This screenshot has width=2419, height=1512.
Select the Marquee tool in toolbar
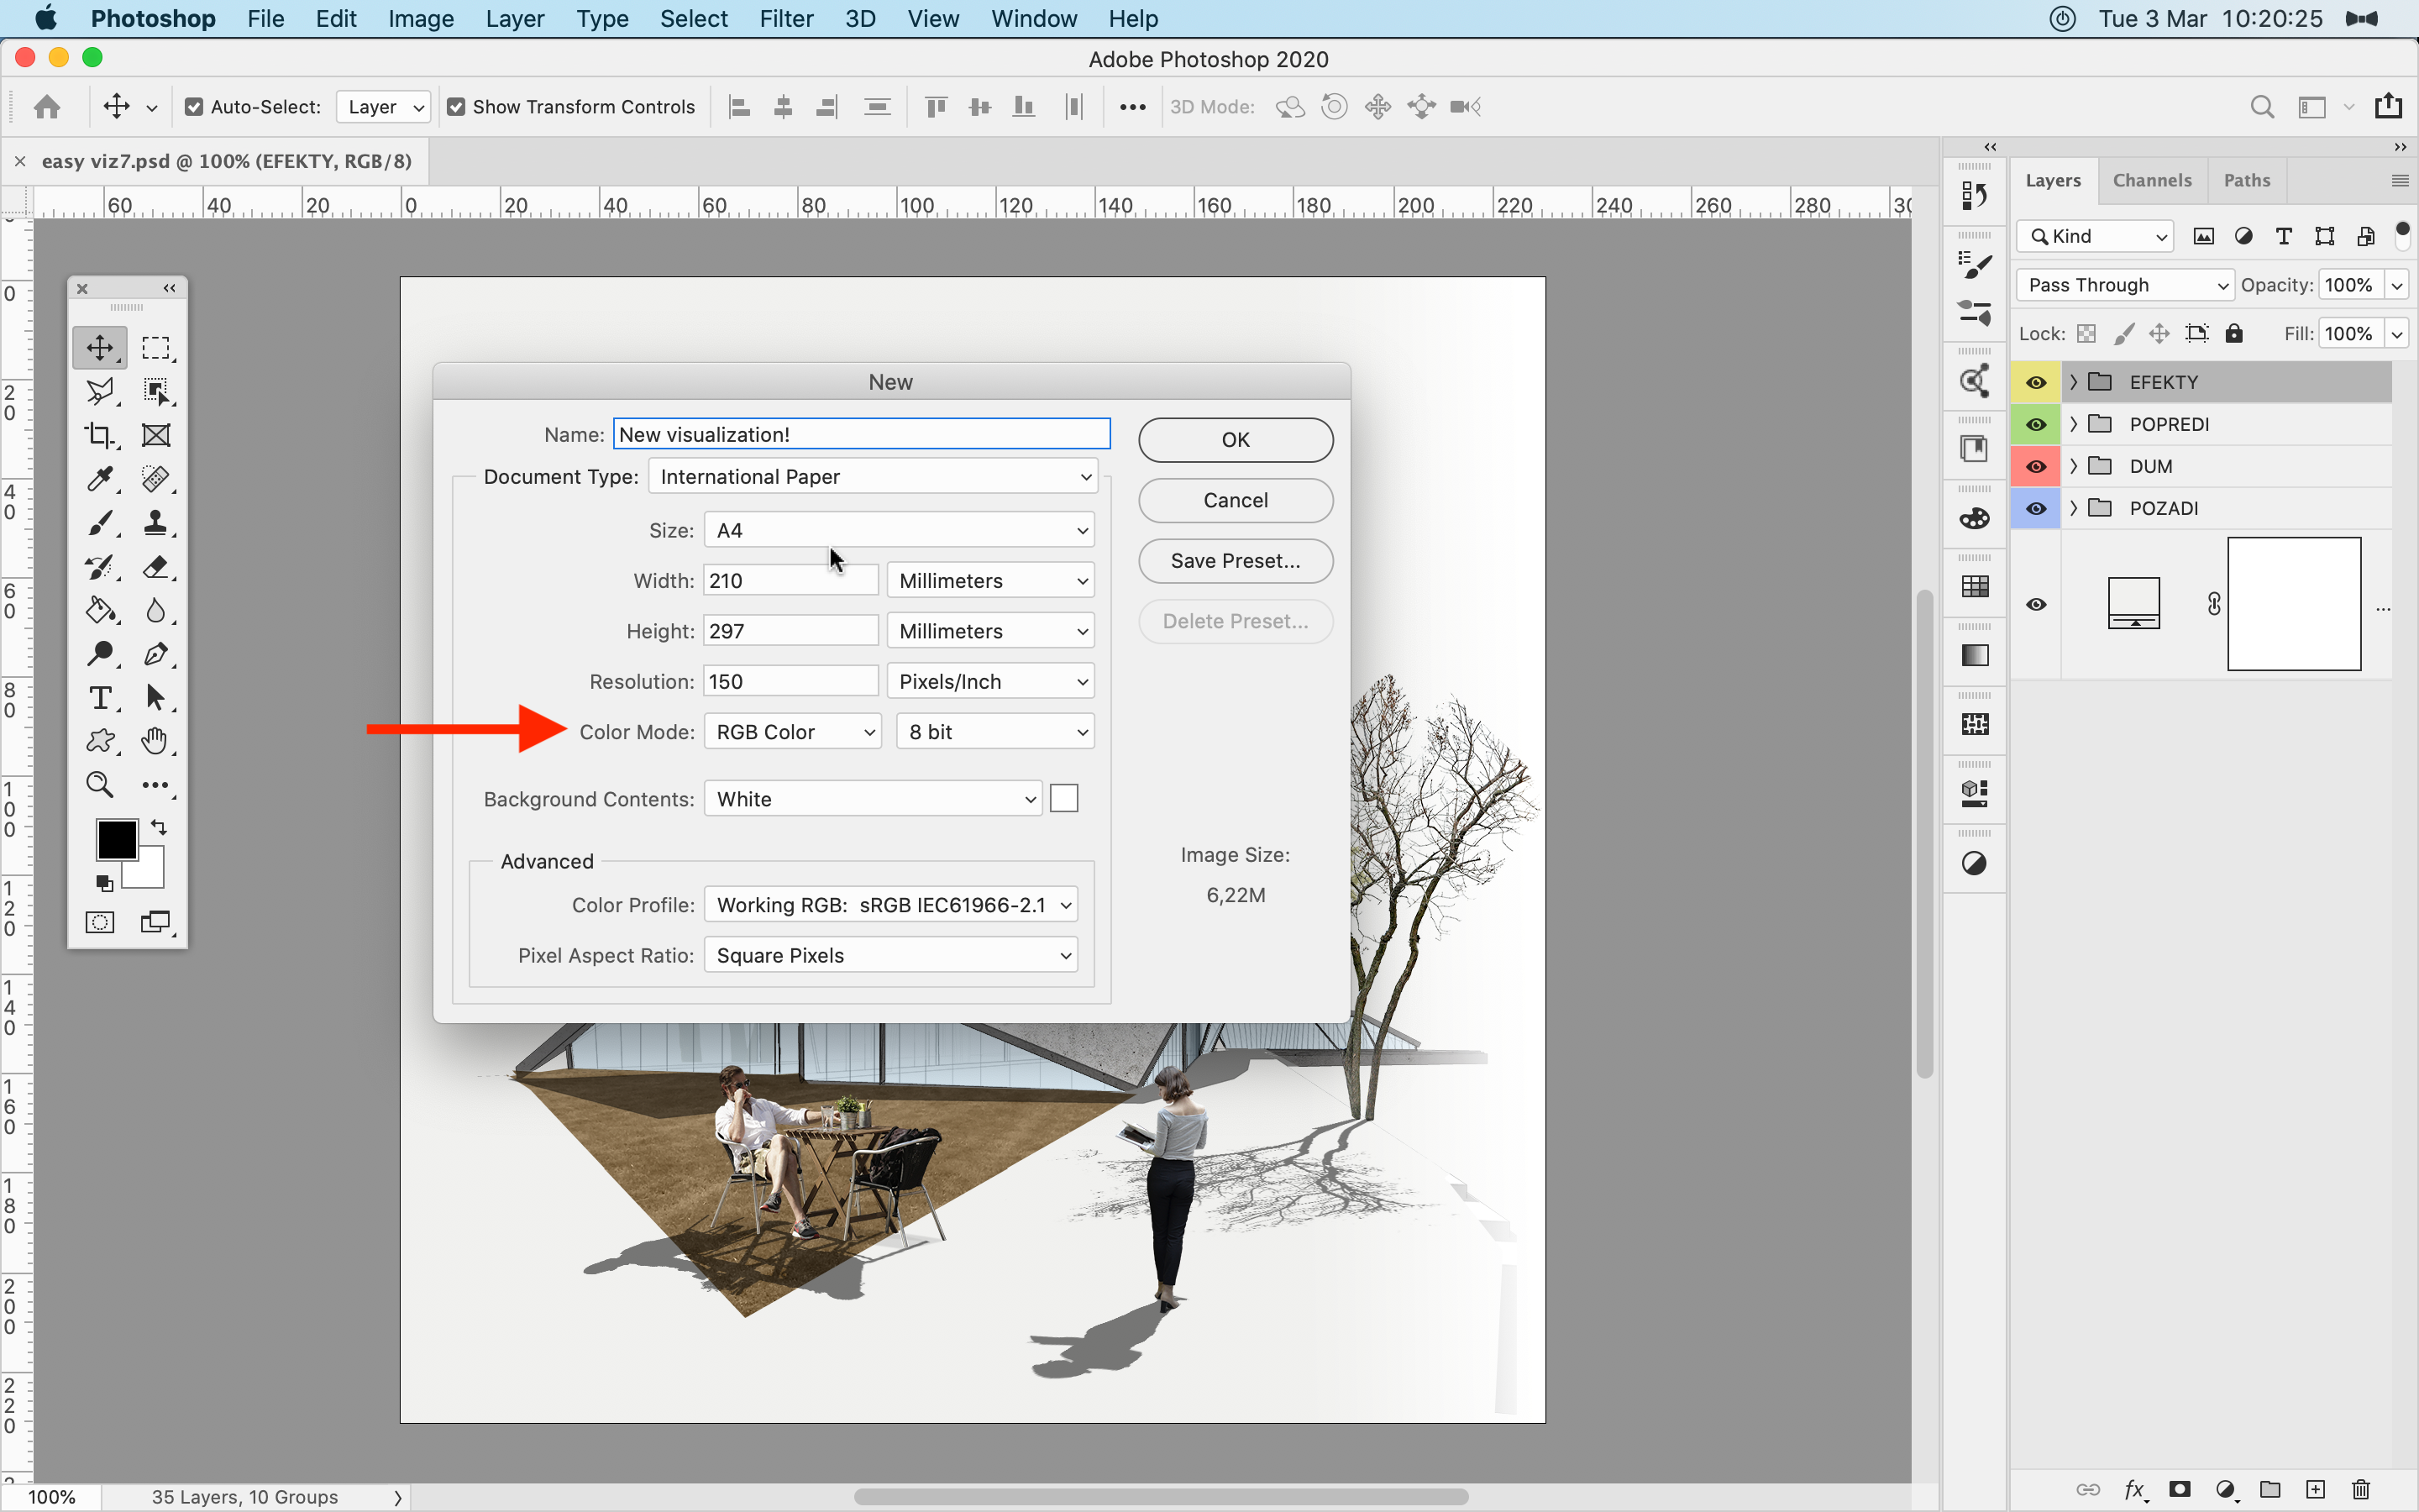(x=155, y=347)
